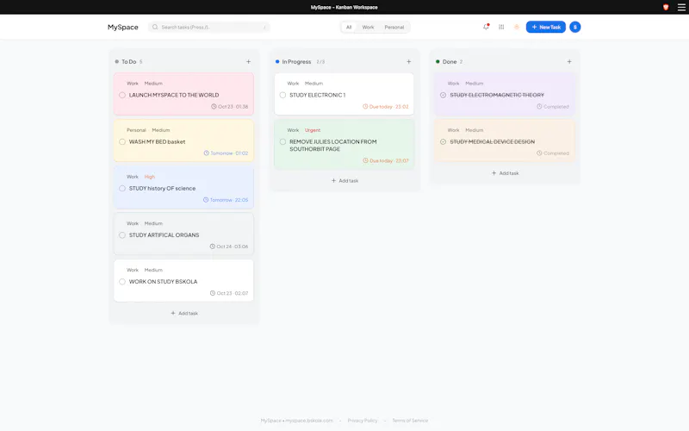
Task: Click Add task under In Progress
Action: coord(345,180)
